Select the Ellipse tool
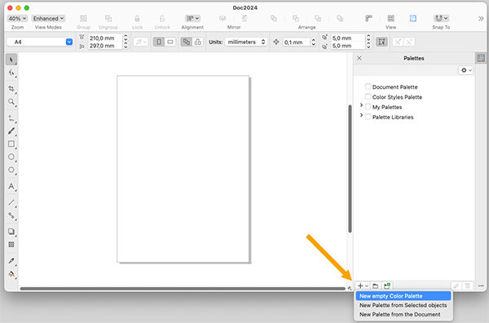Image resolution: width=489 pixels, height=323 pixels. tap(11, 157)
